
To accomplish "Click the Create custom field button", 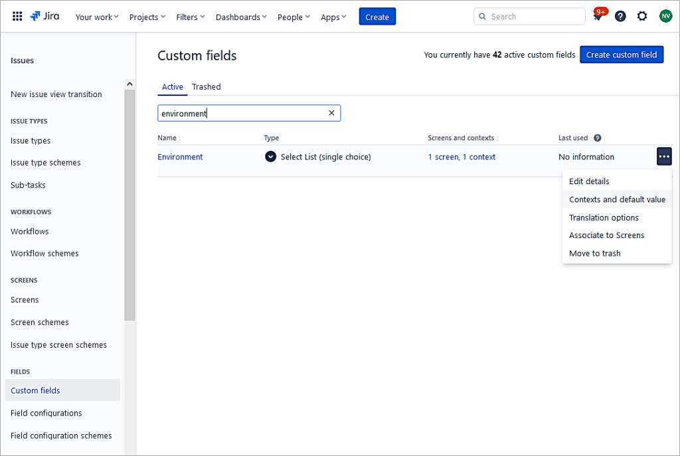I will pos(622,55).
